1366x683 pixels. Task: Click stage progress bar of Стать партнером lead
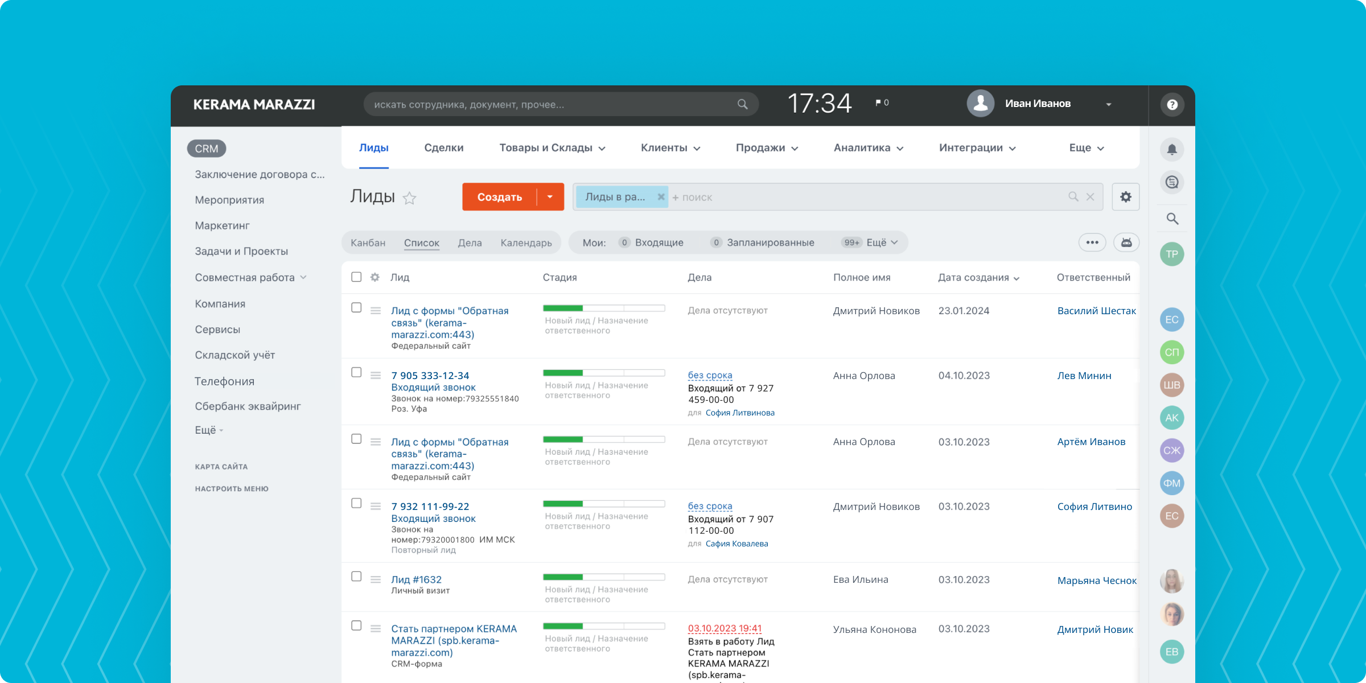[x=604, y=626]
